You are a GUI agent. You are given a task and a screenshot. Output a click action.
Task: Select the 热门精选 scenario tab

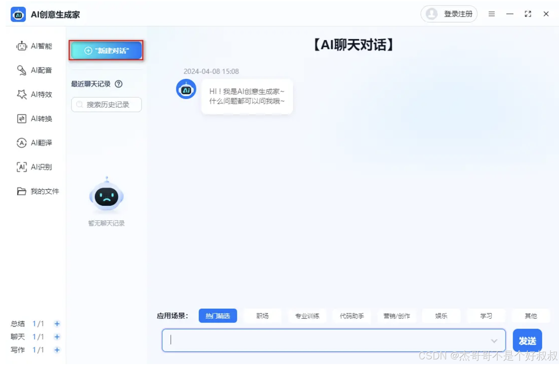pyautogui.click(x=218, y=316)
